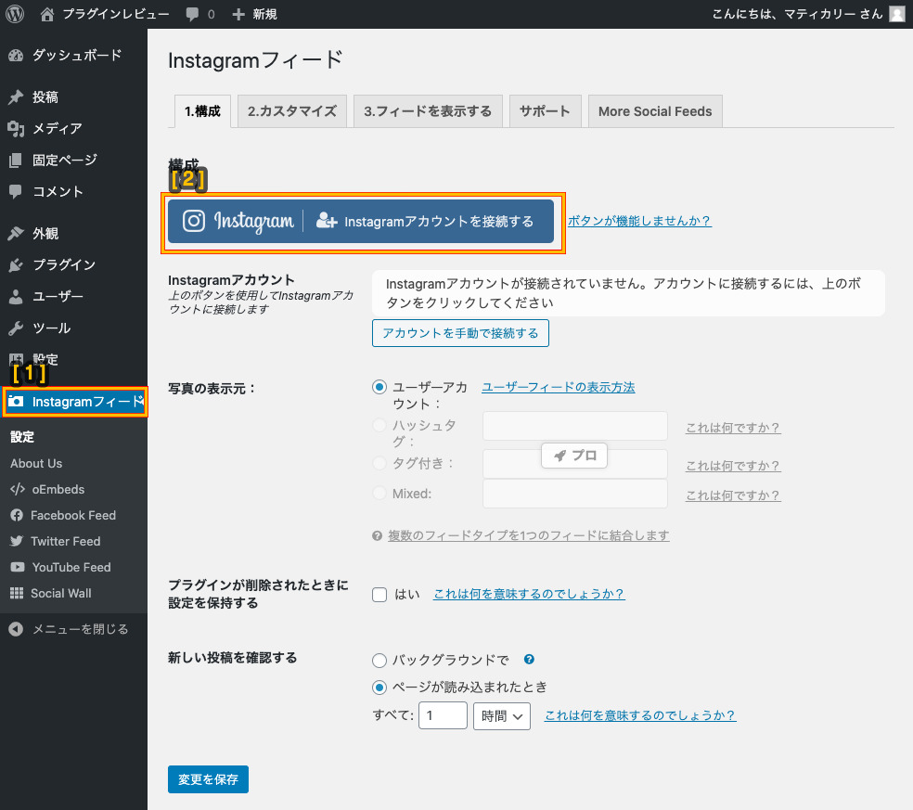913x810 pixels.
Task: Click Facebook Feed icon
Action: 17,515
